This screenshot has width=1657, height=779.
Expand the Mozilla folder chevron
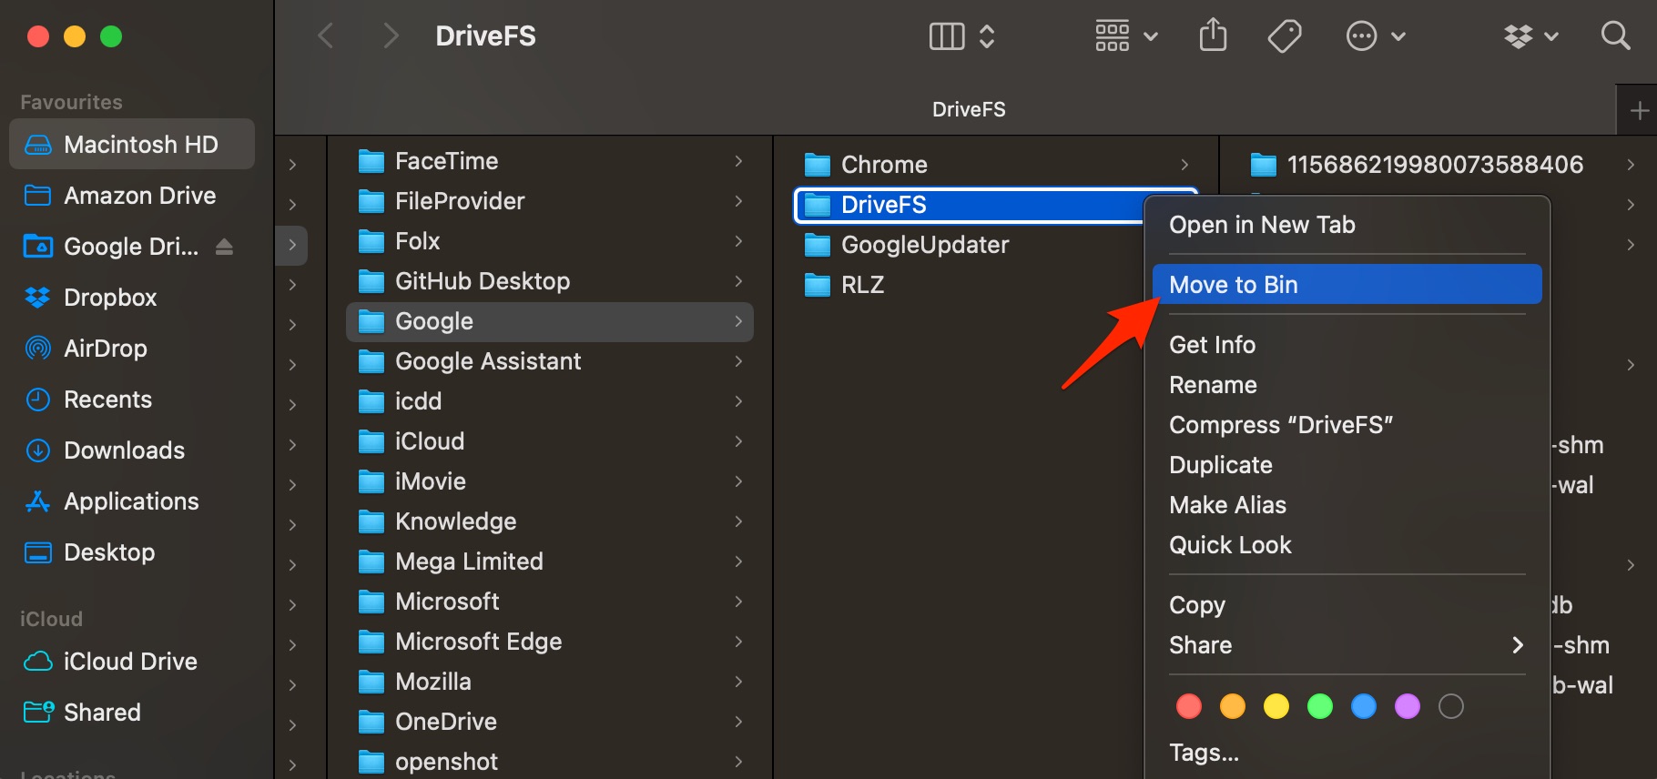point(738,682)
